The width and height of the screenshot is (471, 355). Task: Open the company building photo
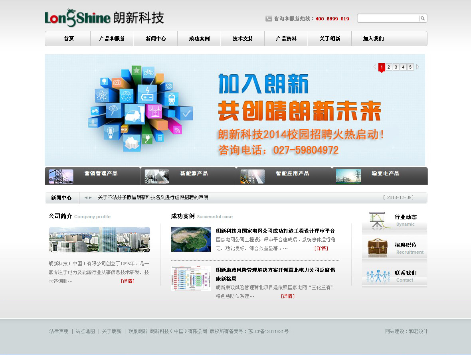99,239
